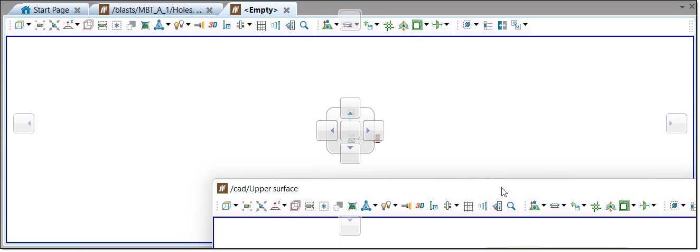The height and width of the screenshot is (252, 700).
Task: Click the blue vertical bars icon in main toolbar
Action: 276,25
